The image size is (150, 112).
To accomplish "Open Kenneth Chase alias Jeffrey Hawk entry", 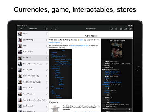I will 33,100.
